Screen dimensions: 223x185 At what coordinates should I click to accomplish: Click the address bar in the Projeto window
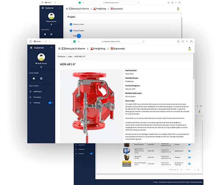click(x=111, y=3)
